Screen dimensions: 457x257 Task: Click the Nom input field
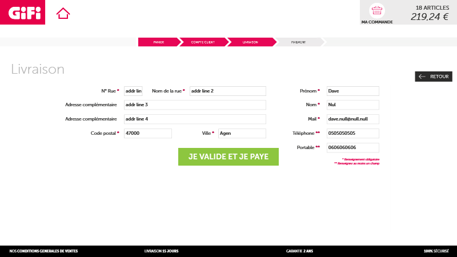pos(352,105)
